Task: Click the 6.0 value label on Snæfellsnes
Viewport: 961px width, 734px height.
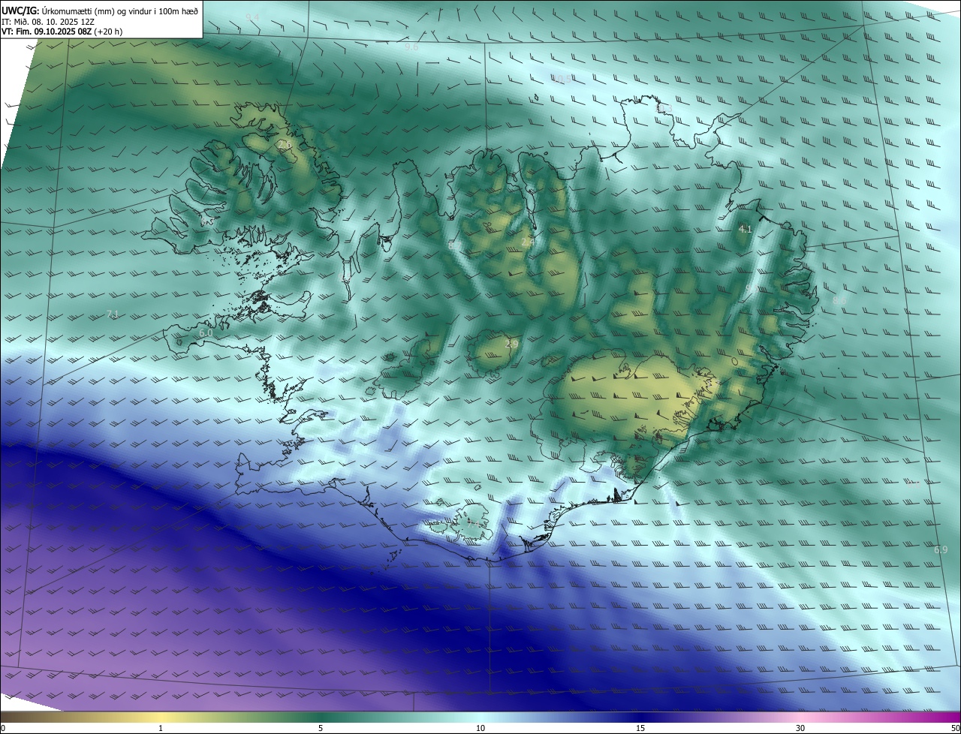Action: (x=206, y=332)
